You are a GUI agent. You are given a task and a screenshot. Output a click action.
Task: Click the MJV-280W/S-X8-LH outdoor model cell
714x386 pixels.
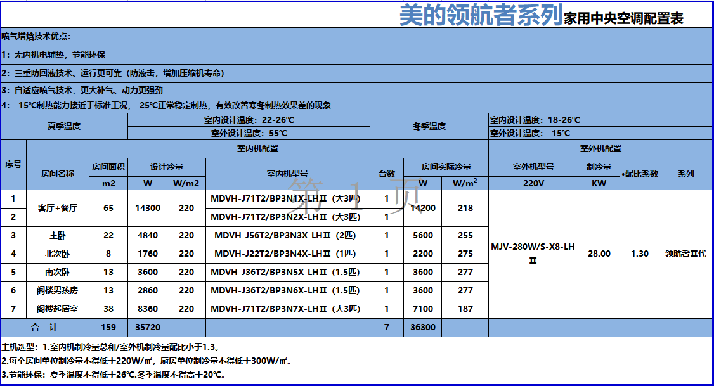coord(533,254)
